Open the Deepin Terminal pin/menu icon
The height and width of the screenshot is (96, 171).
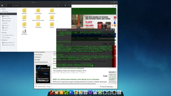pyautogui.click(x=106, y=29)
